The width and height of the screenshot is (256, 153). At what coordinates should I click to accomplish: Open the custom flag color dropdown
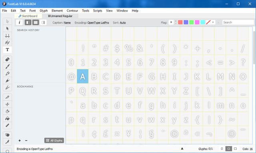[213, 22]
